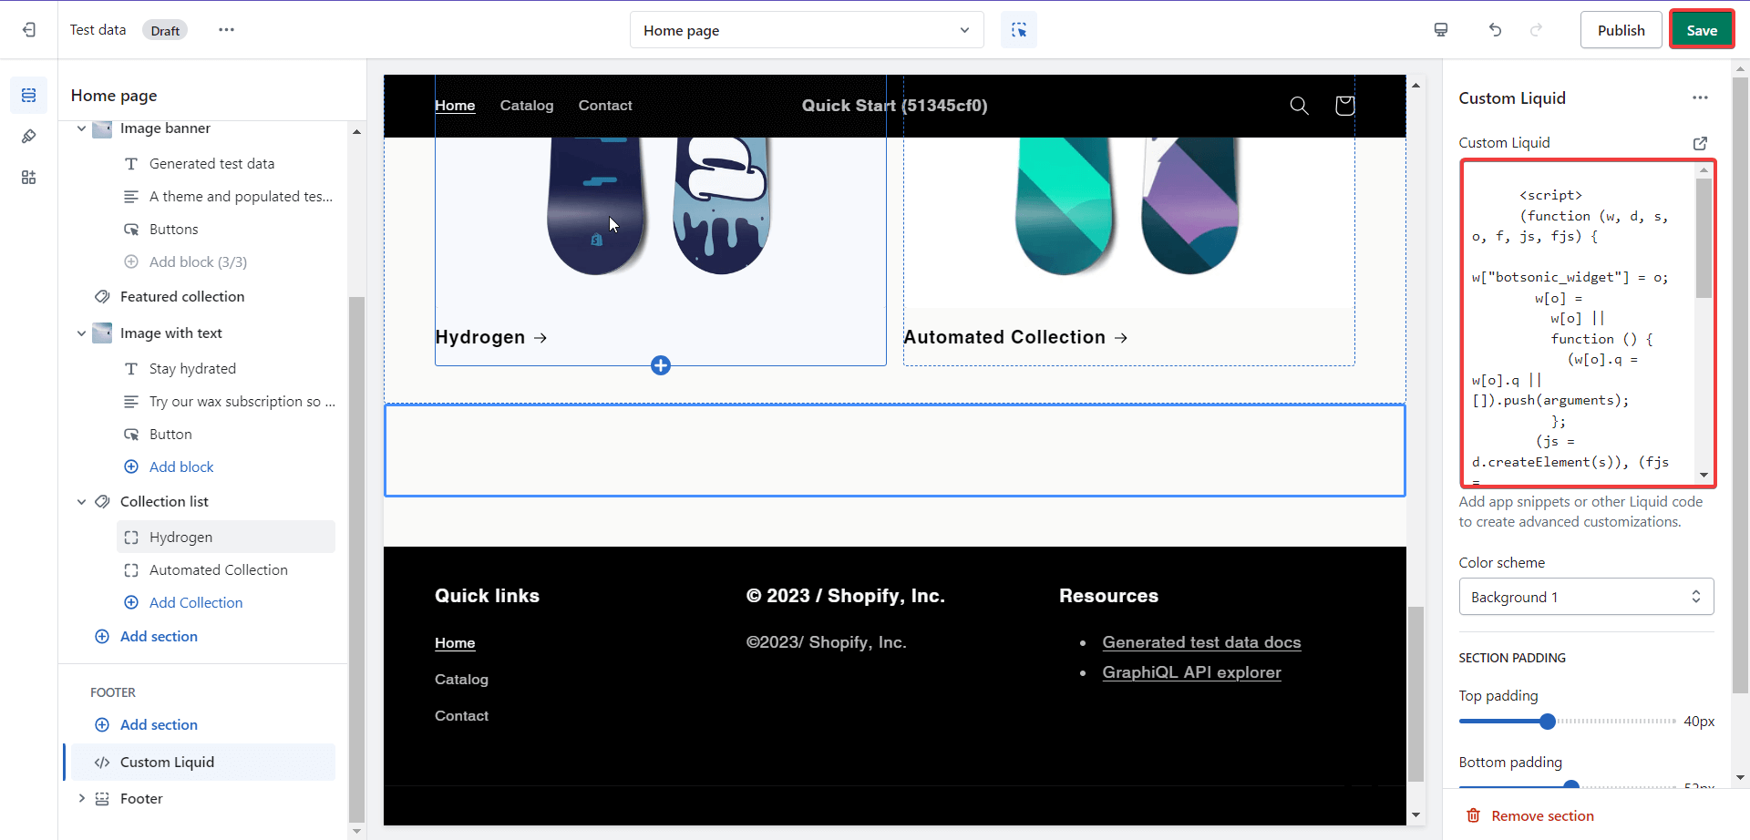The width and height of the screenshot is (1750, 840).
Task: Open Color scheme Background 1 dropdown
Action: point(1585,597)
